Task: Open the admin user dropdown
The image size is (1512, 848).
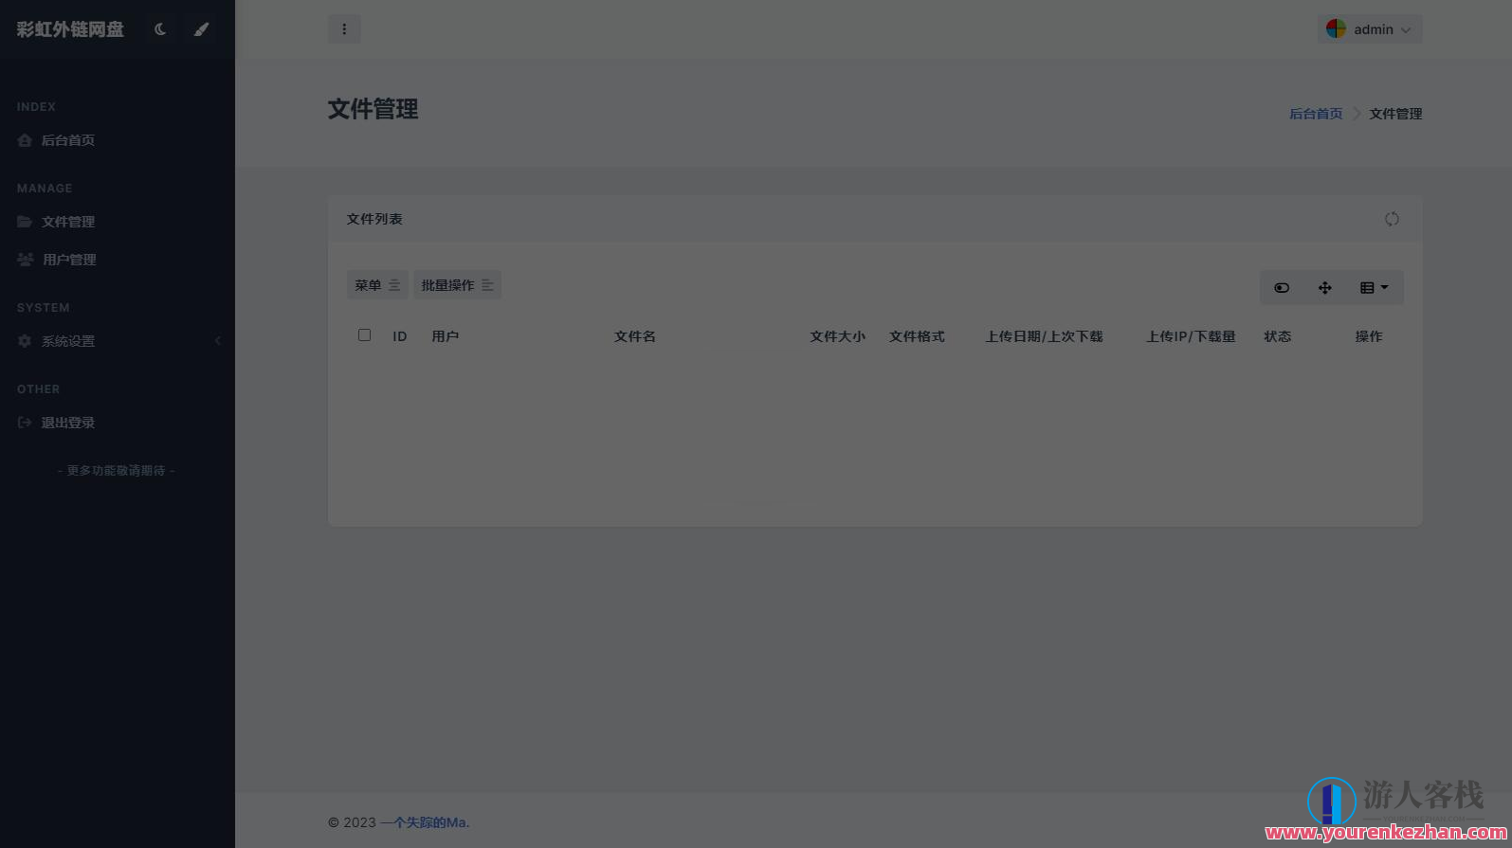Action: [x=1370, y=29]
